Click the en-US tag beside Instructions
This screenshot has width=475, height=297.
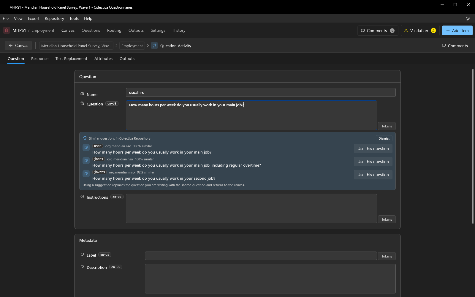(117, 197)
